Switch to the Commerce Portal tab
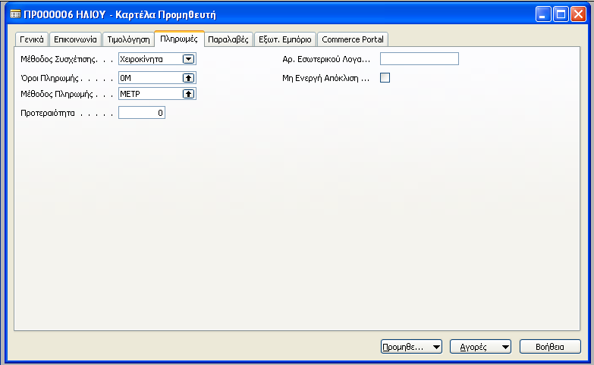This screenshot has width=594, height=365. point(353,39)
